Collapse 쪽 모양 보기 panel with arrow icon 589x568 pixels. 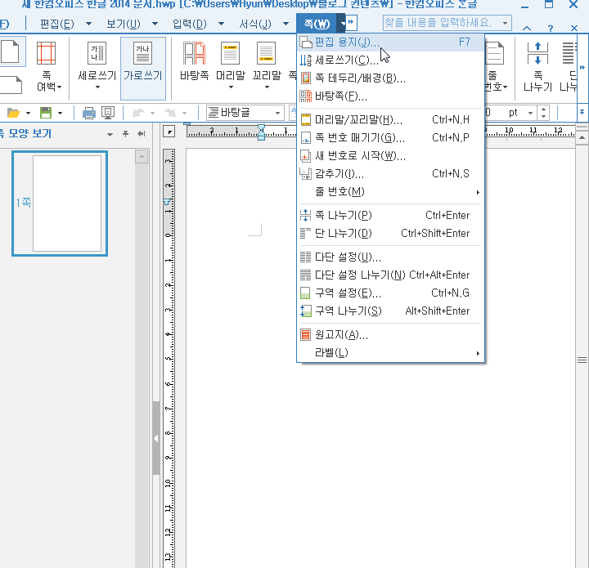142,133
